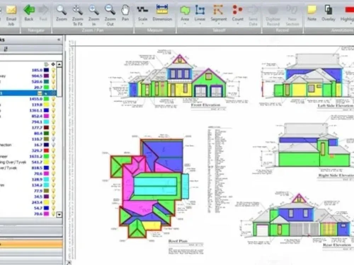Select the Linear takeoff tool

pos(200,11)
